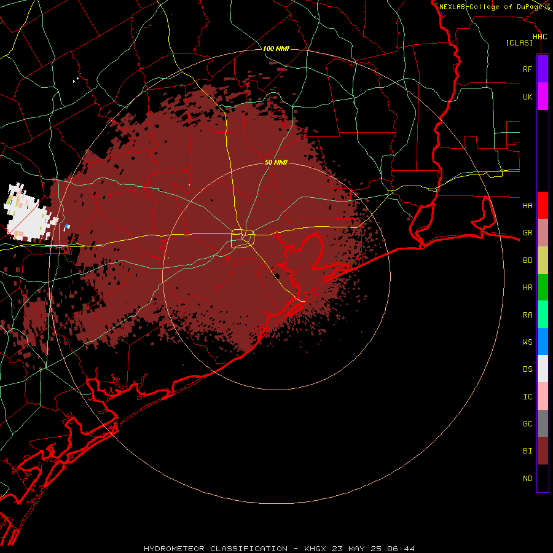Click the 100 NMI range ring label
The width and height of the screenshot is (553, 553).
point(276,49)
